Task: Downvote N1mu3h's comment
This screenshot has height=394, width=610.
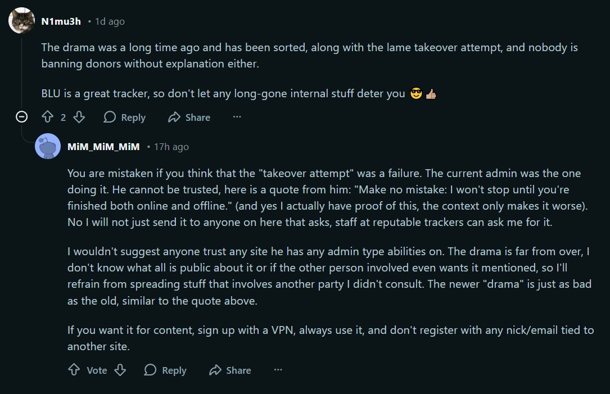Action: (x=79, y=117)
